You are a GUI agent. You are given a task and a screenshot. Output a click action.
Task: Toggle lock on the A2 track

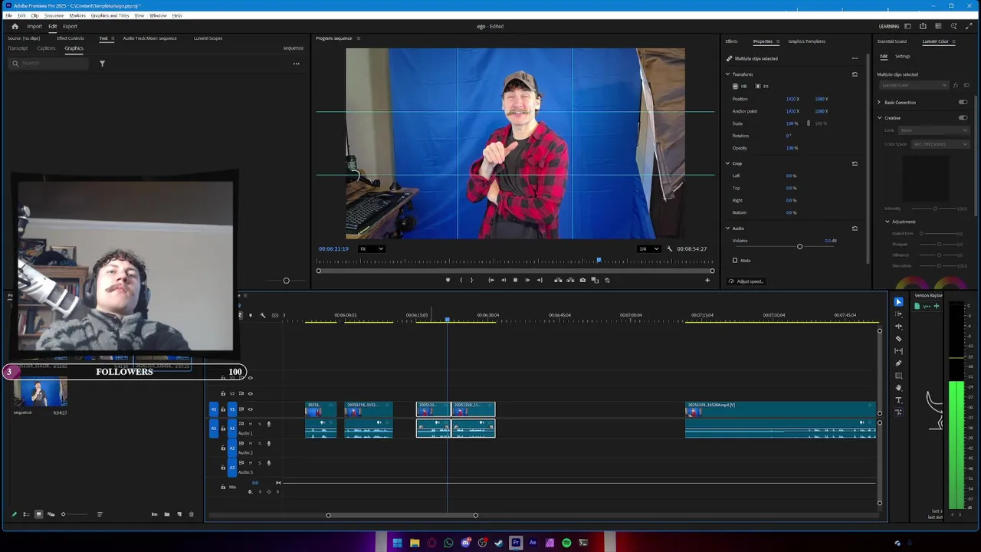click(223, 448)
